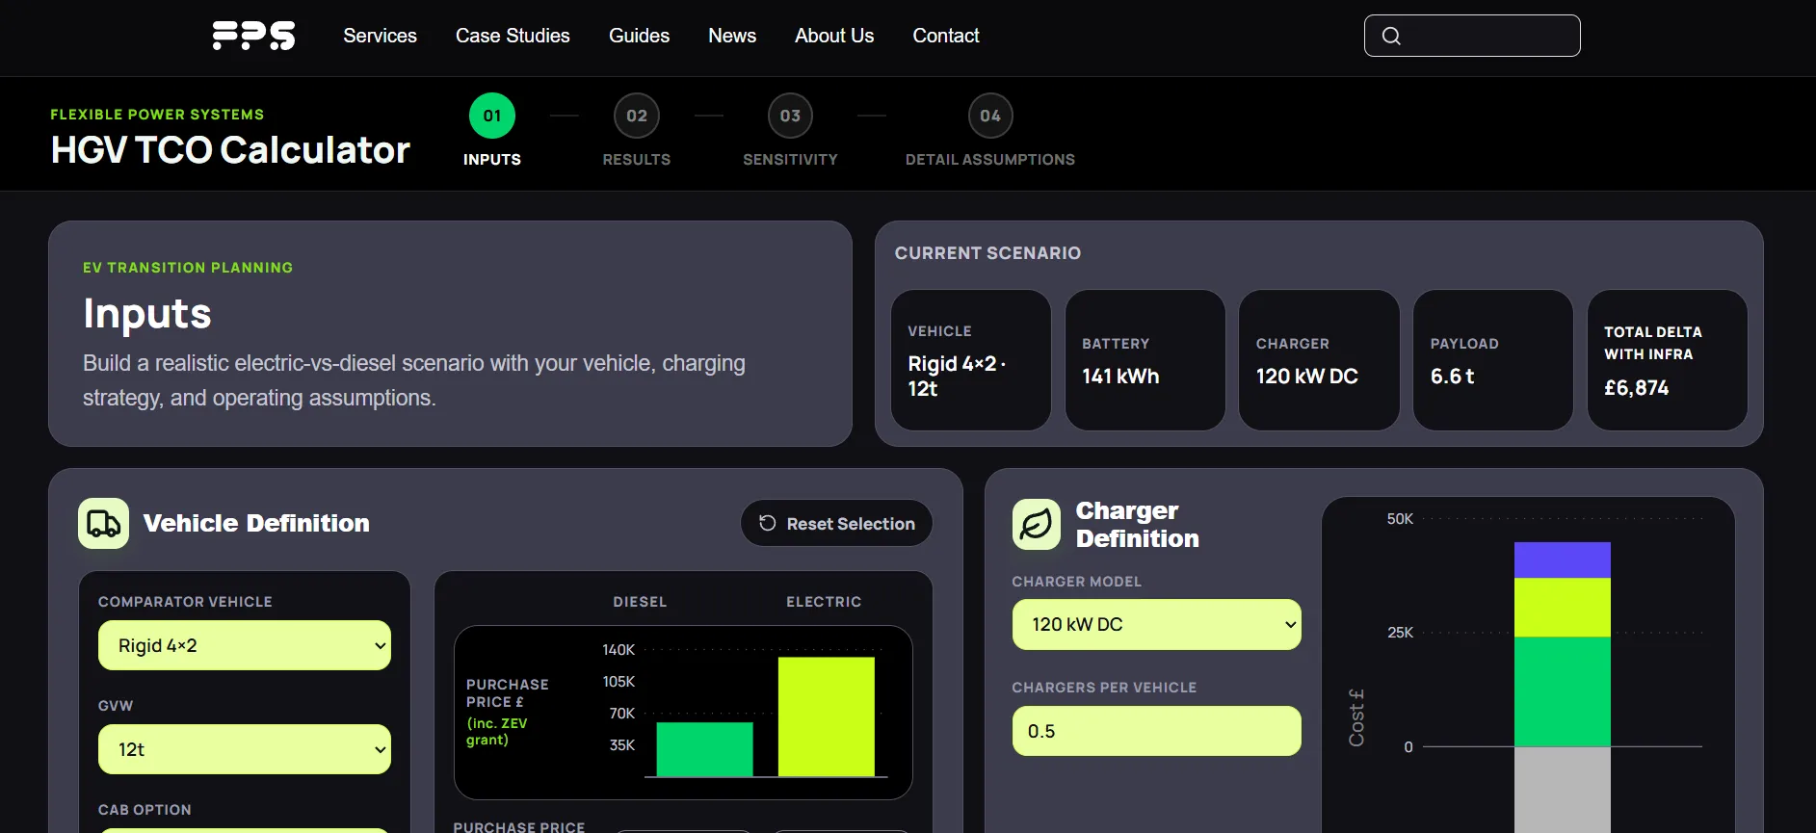Screen dimensions: 1816x833
Task: Click the Diesel column header
Action: point(640,602)
